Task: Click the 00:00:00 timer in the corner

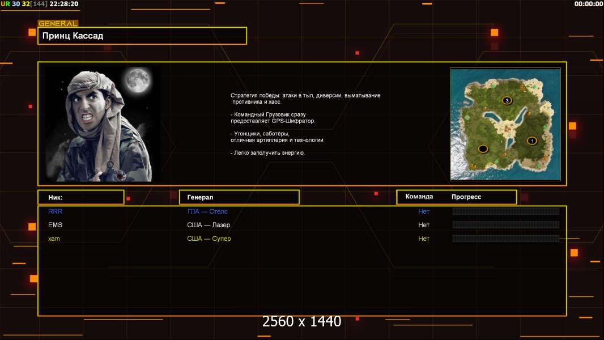Action: pos(588,4)
